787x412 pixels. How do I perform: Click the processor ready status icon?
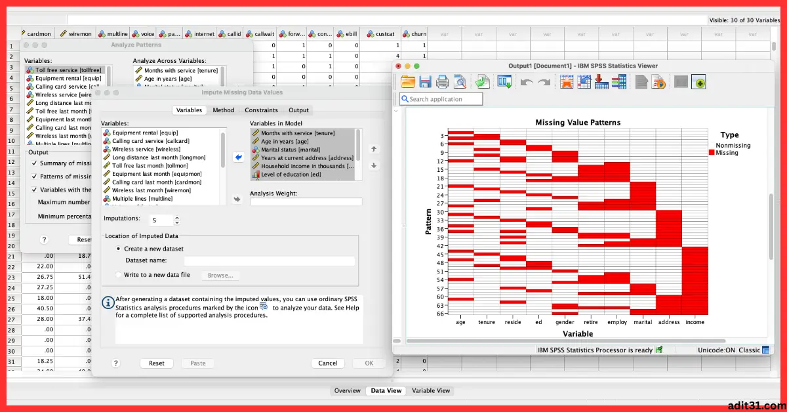coord(659,350)
